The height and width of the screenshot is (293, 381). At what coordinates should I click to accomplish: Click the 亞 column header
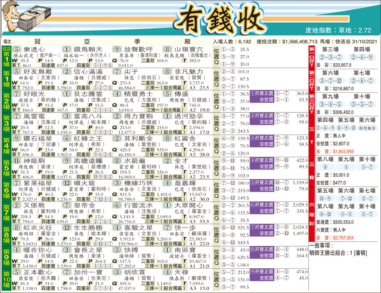pyautogui.click(x=87, y=42)
